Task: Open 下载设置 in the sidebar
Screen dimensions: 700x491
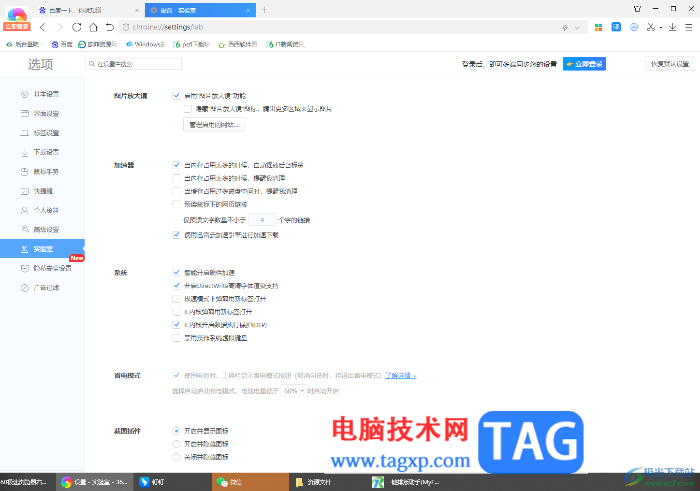Action: point(42,152)
